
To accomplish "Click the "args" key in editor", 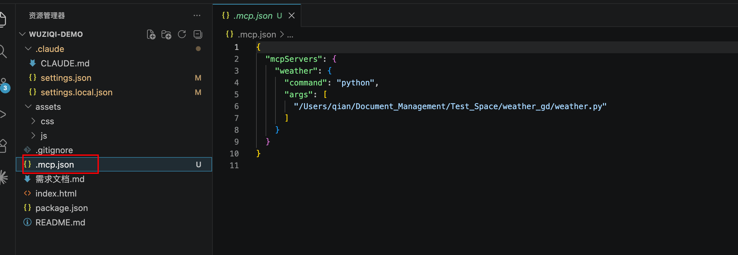I will point(298,94).
